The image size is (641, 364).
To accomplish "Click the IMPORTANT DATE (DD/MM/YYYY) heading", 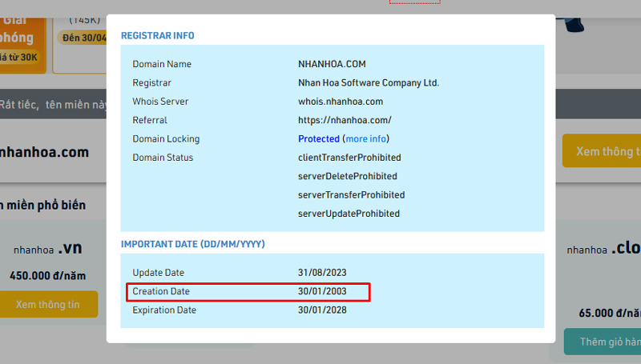I will pos(192,244).
